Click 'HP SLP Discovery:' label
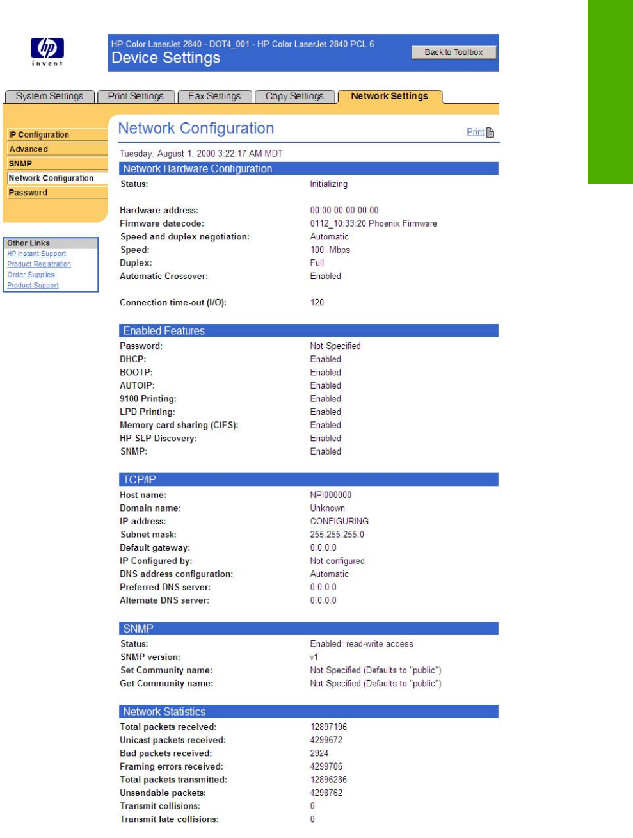This screenshot has height=838, width=633. pyautogui.click(x=158, y=439)
